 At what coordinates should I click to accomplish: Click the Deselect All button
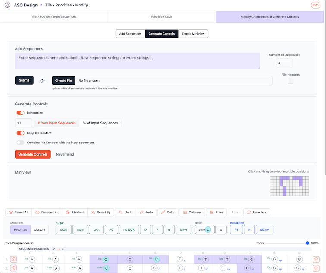47,212
